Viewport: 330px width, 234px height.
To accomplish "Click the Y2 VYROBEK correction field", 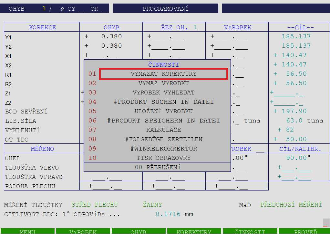I will [x=229, y=46].
